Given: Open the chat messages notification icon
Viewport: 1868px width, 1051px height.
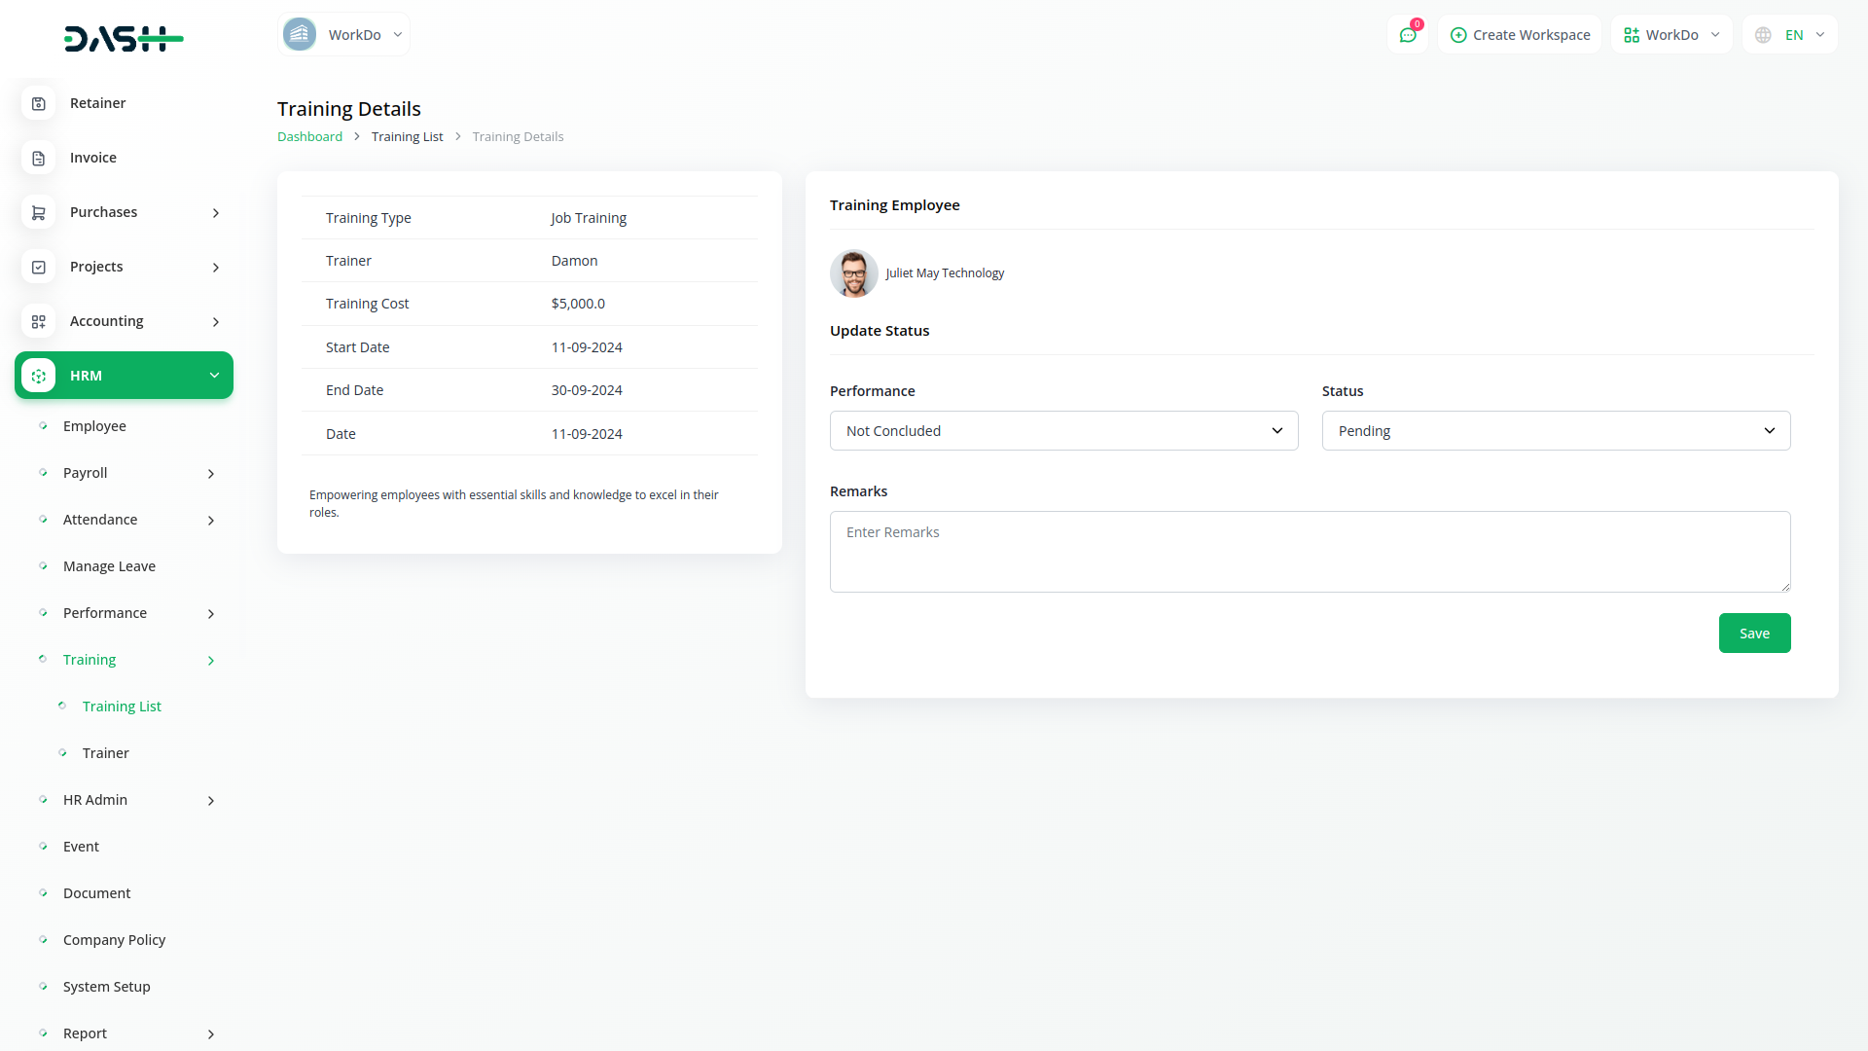Looking at the screenshot, I should click(x=1408, y=35).
